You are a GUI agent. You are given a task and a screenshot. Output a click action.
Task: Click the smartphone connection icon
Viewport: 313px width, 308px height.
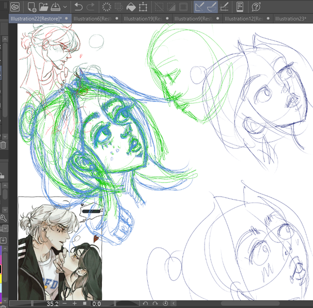pos(240,7)
